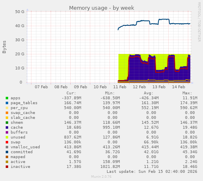Click the gray vmalloc_used legend swatch
The height and width of the screenshot is (181, 203).
coord(7,147)
